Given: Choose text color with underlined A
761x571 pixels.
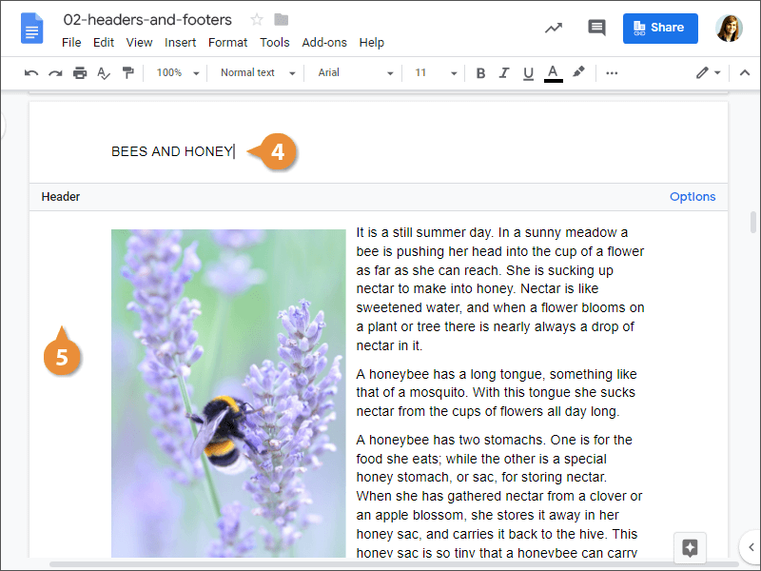Looking at the screenshot, I should pyautogui.click(x=553, y=73).
